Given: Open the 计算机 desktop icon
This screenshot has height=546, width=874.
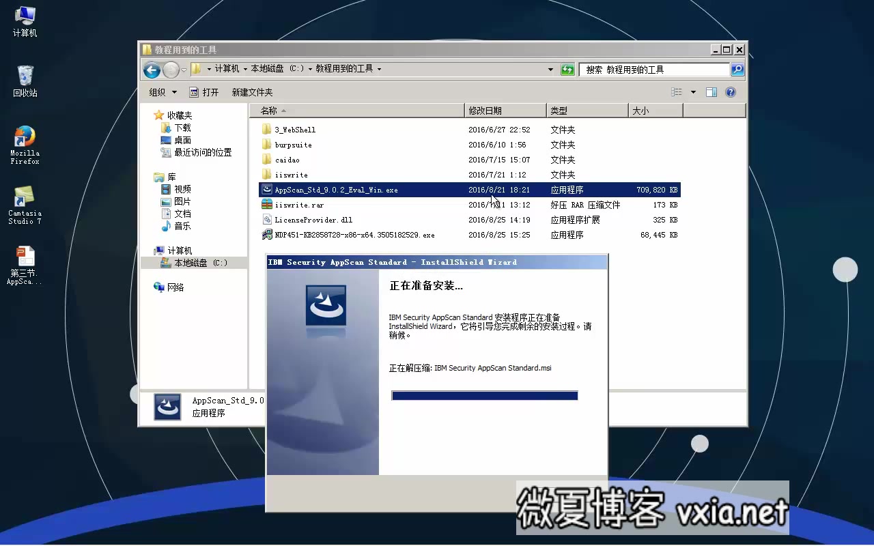Looking at the screenshot, I should coord(25,21).
